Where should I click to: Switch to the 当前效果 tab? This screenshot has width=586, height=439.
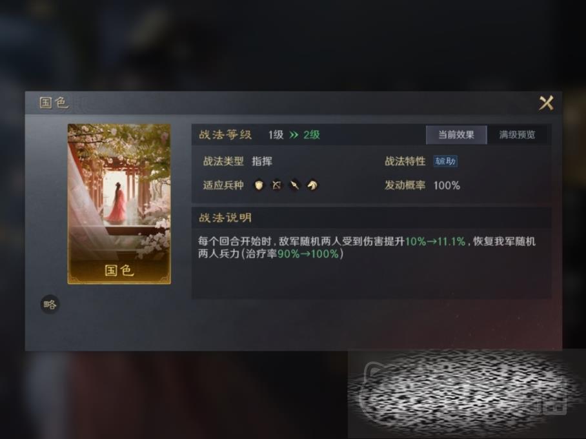point(456,135)
